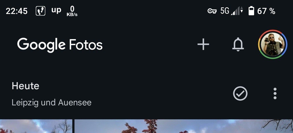The width and height of the screenshot is (293, 133).
Task: Open the notifications bell
Action: pos(238,44)
